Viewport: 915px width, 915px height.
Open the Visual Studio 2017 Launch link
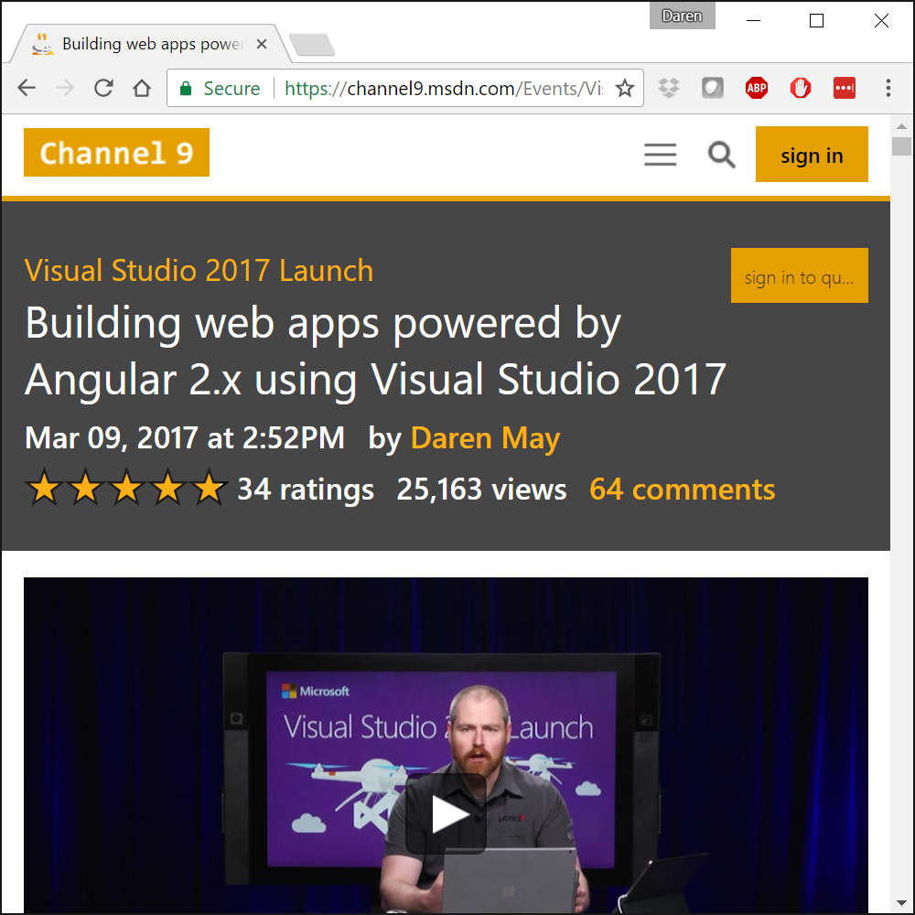pos(199,271)
